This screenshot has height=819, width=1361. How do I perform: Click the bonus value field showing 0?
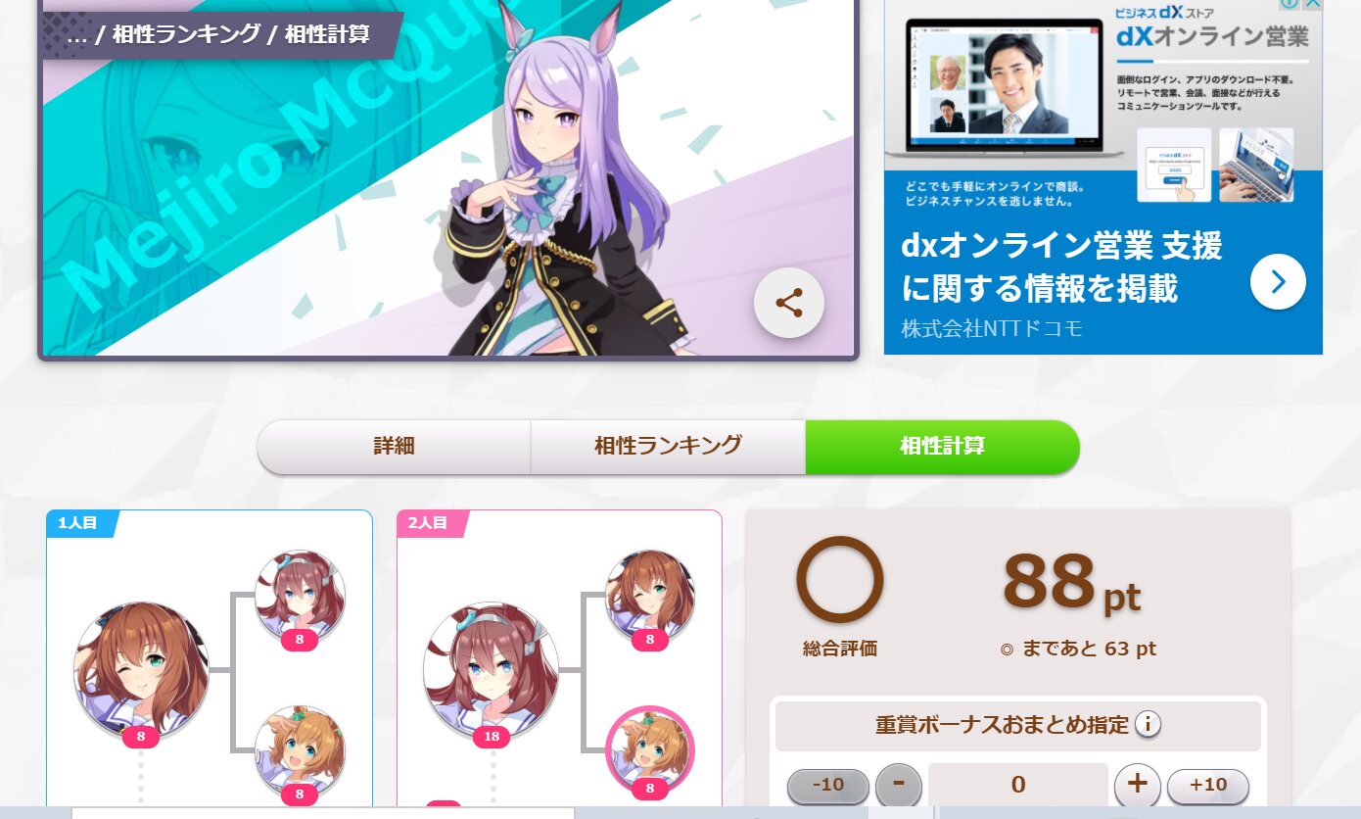tap(1018, 786)
